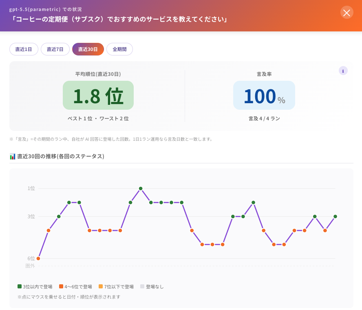Click the peak data point at 1位
This screenshot has height=310, width=362.
pyautogui.click(x=141, y=188)
